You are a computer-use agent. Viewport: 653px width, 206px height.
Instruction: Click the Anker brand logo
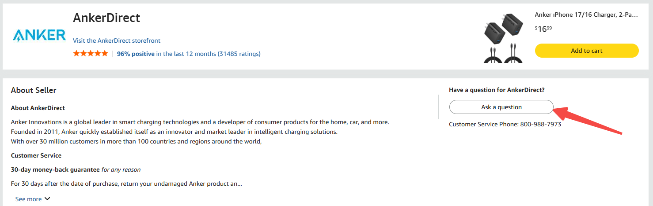[x=39, y=35]
